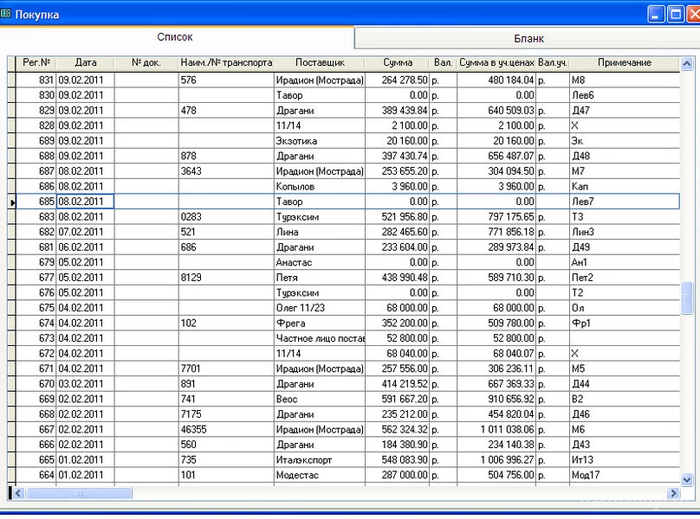Click the horizontal scrollbar right arrow
Viewport: 700px width, 519px height.
[673, 493]
